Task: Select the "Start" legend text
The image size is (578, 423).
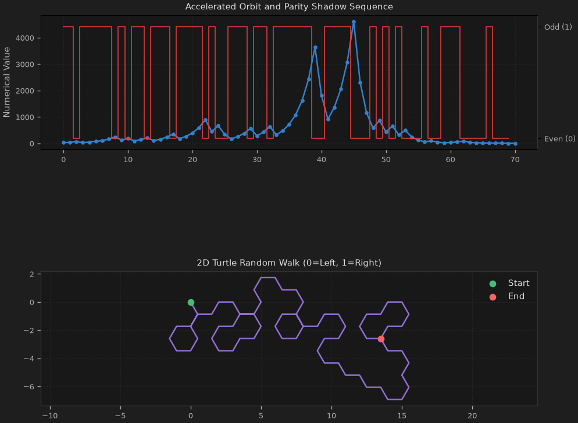Action: click(519, 283)
